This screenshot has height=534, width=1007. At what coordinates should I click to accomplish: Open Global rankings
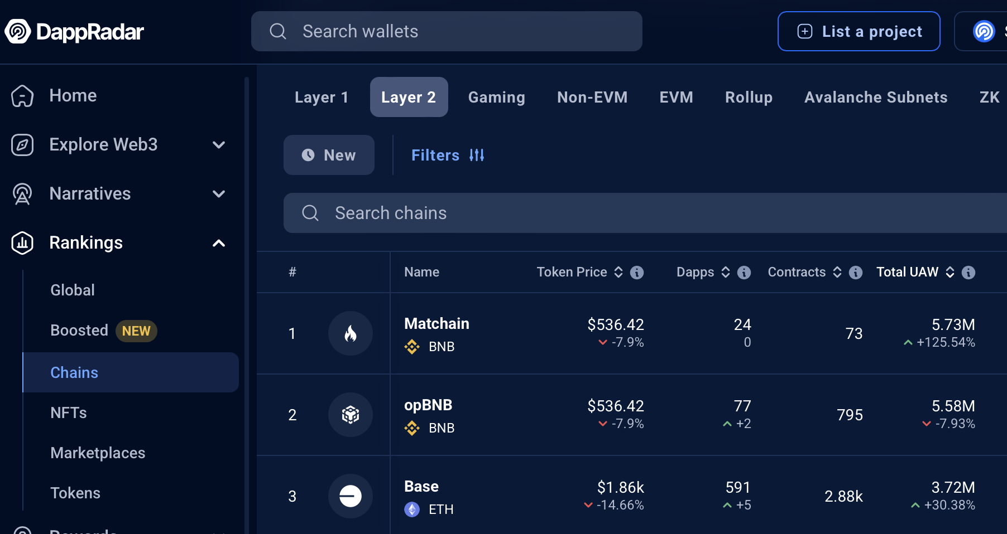[x=73, y=290]
